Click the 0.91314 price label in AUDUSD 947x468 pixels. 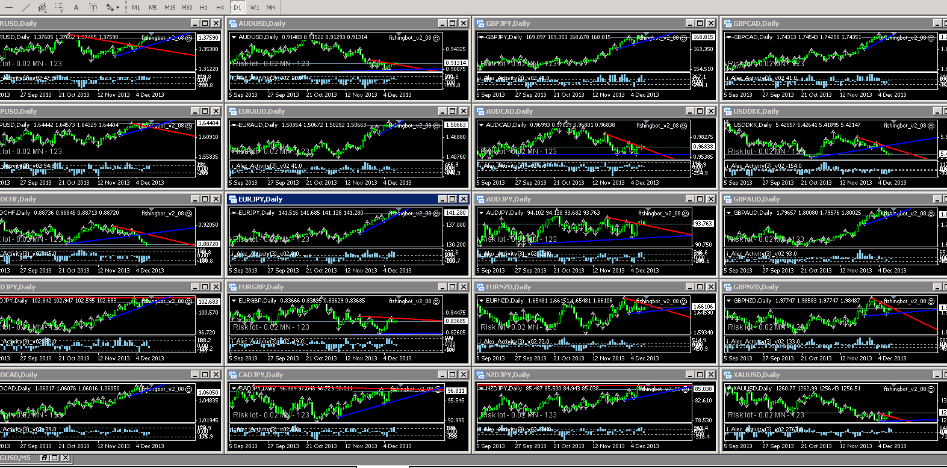(x=456, y=63)
